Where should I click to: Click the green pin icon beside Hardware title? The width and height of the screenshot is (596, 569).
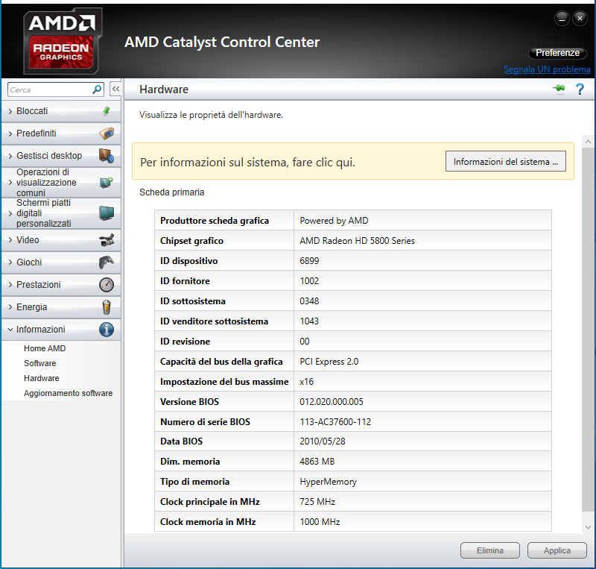[559, 89]
